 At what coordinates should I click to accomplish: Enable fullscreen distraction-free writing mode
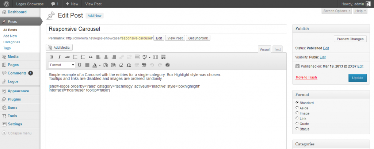[155, 57]
